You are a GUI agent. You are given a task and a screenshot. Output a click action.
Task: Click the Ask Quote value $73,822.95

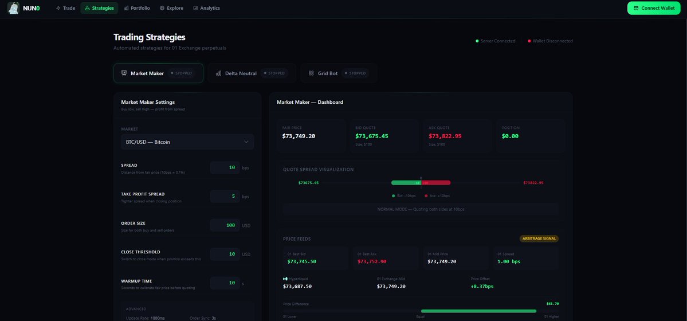coord(445,136)
